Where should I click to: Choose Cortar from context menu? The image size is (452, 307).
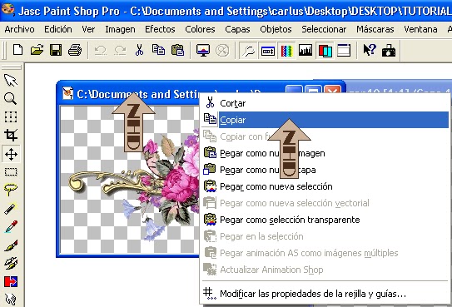[325, 103]
